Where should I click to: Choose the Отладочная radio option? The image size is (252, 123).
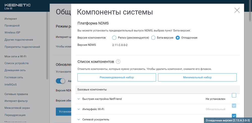(178, 38)
